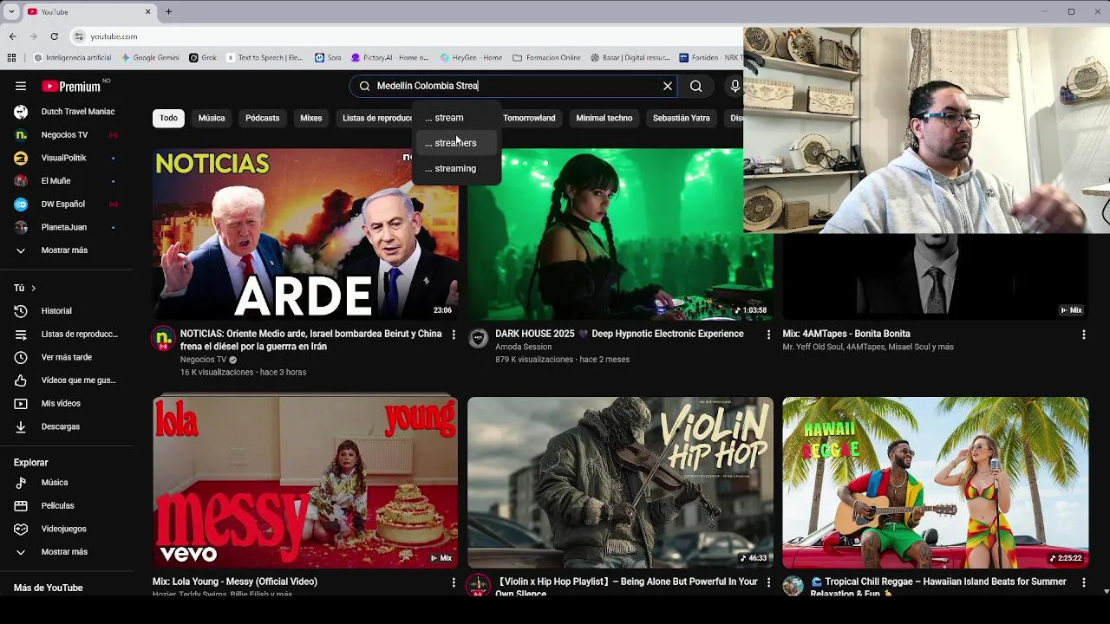The width and height of the screenshot is (1110, 624).
Task: Pick the '... stream' search suggestion
Action: [x=457, y=118]
